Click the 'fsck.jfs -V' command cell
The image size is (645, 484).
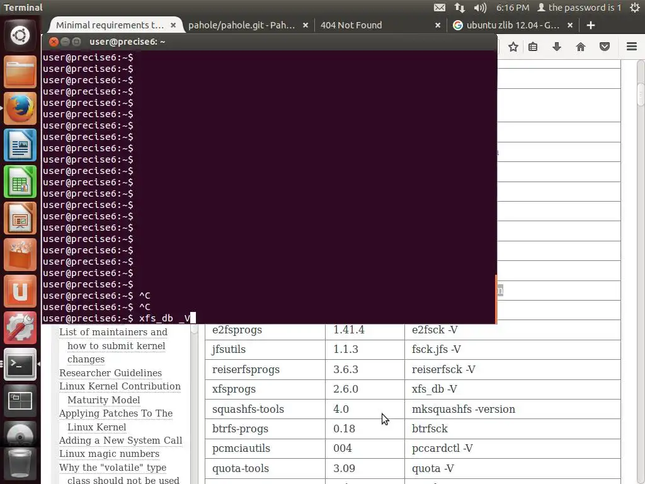[513, 349]
